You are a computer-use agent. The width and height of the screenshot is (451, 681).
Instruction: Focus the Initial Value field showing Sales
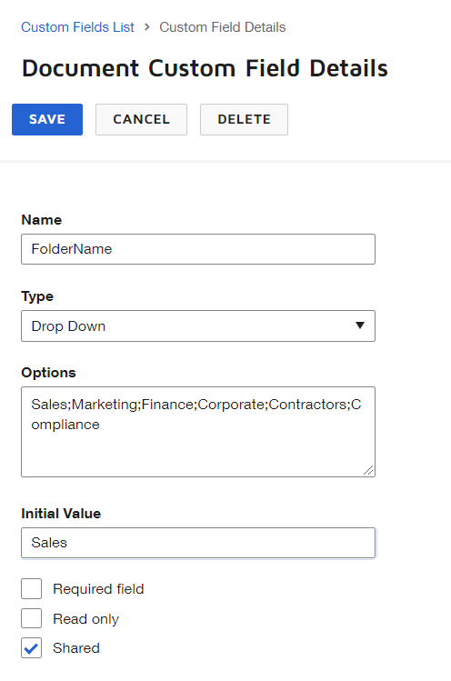(x=198, y=543)
